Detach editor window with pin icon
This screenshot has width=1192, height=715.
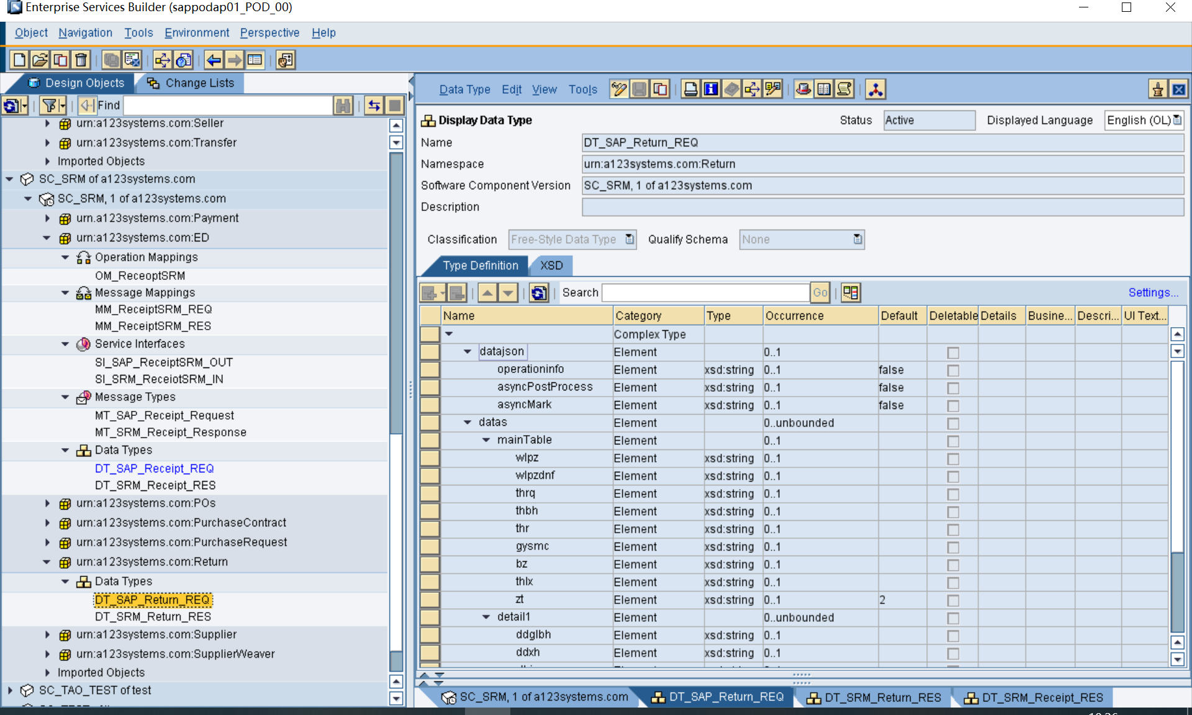[1158, 89]
